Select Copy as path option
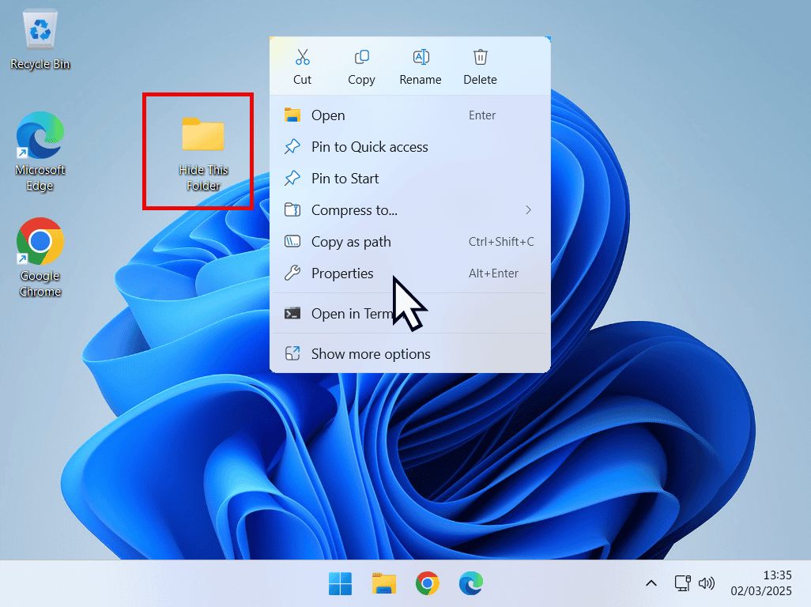The height and width of the screenshot is (607, 811). 351,242
